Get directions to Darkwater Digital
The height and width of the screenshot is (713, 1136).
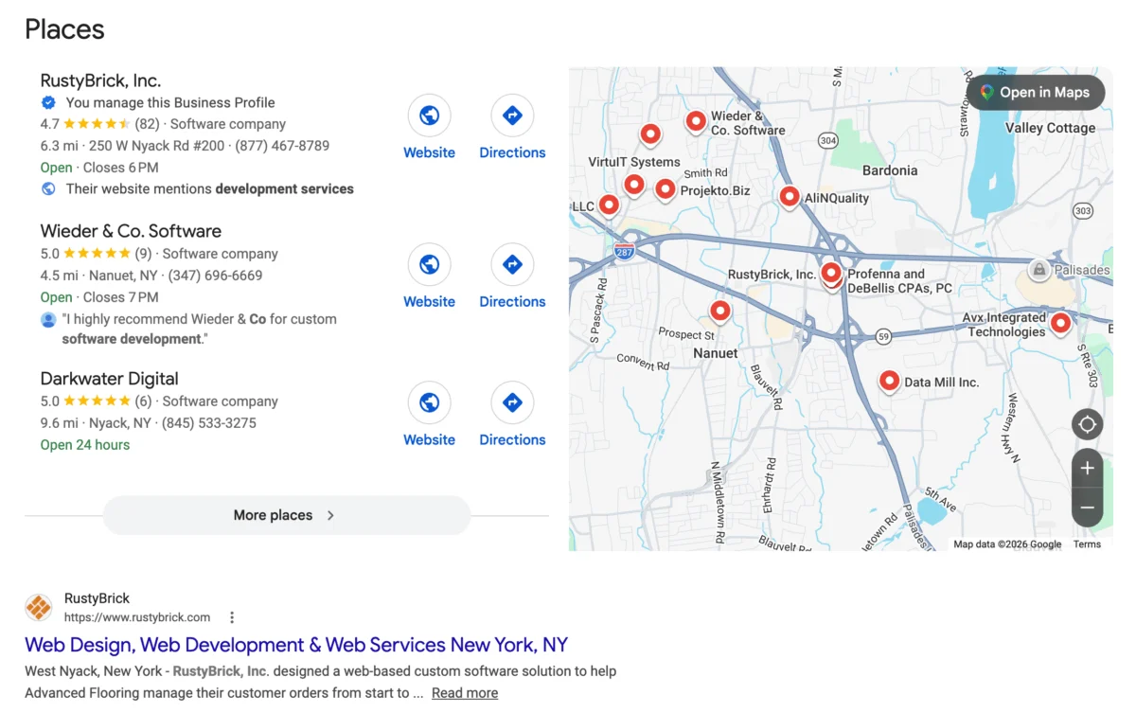512,402
